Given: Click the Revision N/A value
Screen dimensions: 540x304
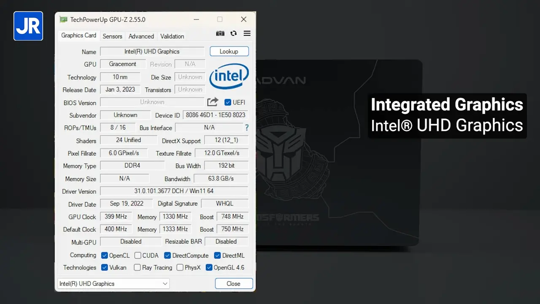Looking at the screenshot, I should pyautogui.click(x=190, y=64).
